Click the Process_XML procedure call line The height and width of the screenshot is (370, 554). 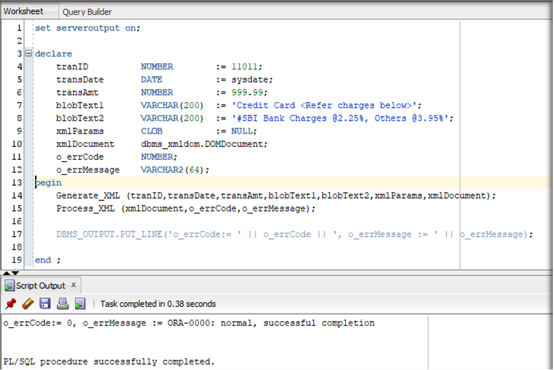click(86, 208)
